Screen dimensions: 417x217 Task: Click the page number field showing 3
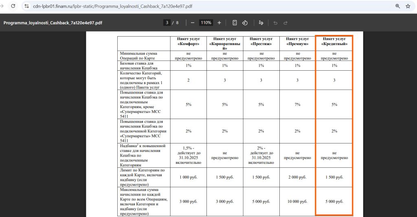point(167,23)
